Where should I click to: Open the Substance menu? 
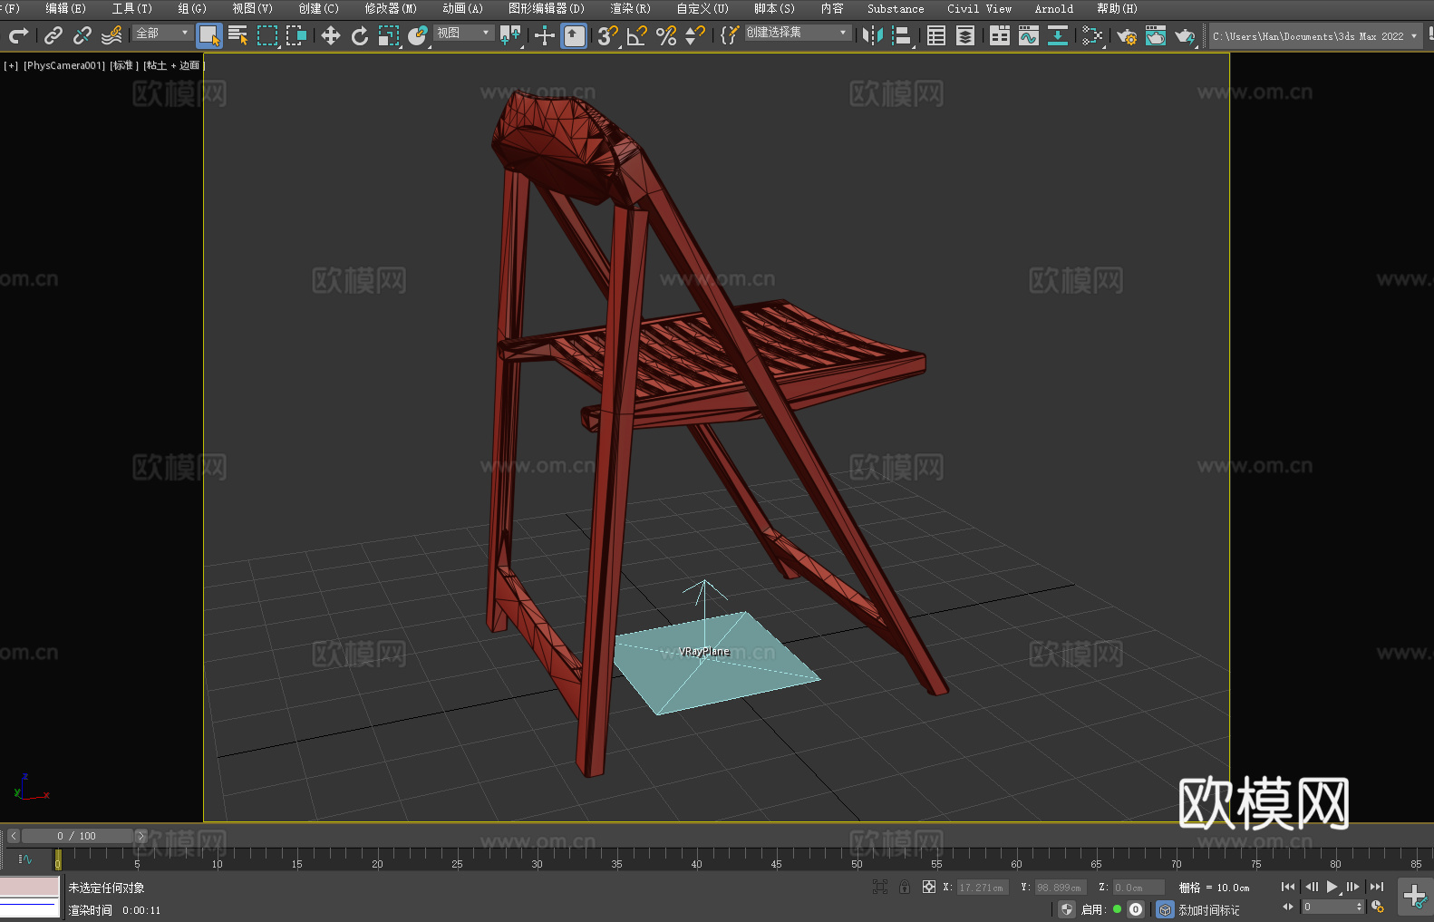896,8
